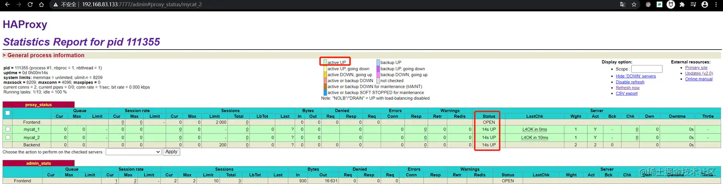Click '14s UP' status in mycat_2 row
The width and height of the screenshot is (723, 184).
pos(489,137)
